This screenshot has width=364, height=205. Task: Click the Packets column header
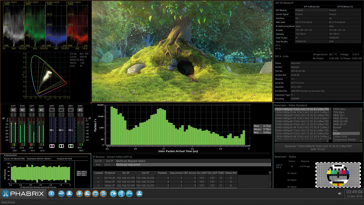coord(162,173)
